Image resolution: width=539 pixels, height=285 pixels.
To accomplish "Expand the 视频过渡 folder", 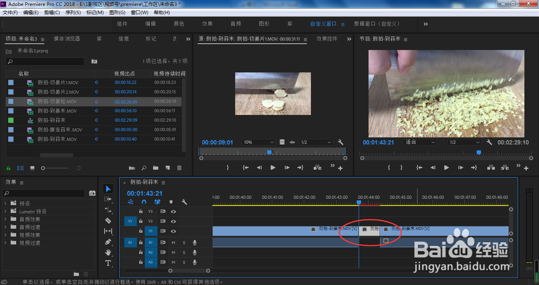I will (x=6, y=243).
